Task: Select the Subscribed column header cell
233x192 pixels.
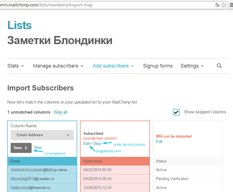Action: (x=115, y=161)
